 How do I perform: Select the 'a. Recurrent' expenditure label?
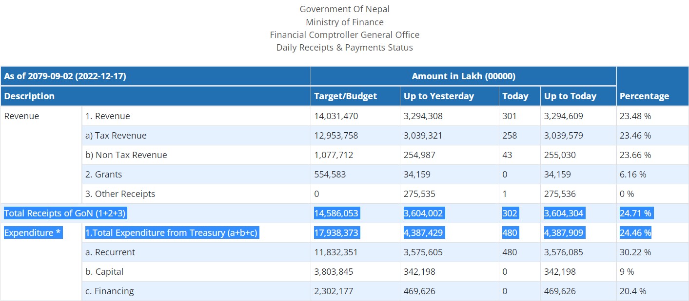click(110, 252)
